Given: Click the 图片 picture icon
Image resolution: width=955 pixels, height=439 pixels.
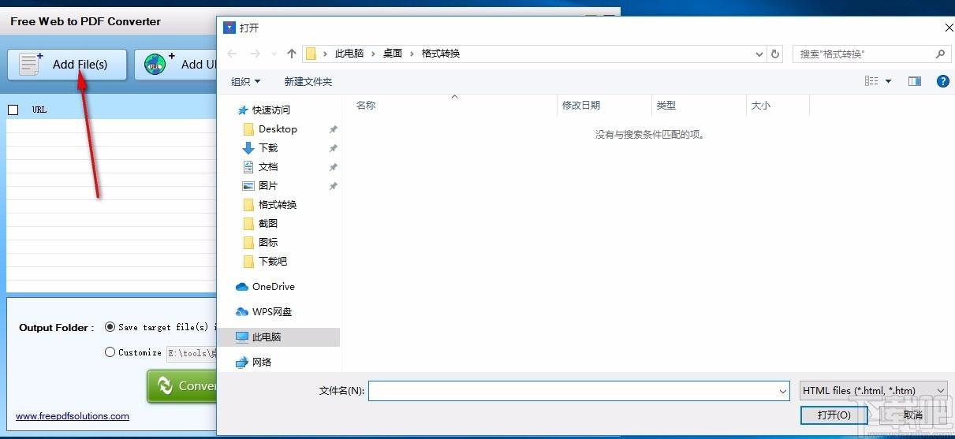Looking at the screenshot, I should point(248,186).
